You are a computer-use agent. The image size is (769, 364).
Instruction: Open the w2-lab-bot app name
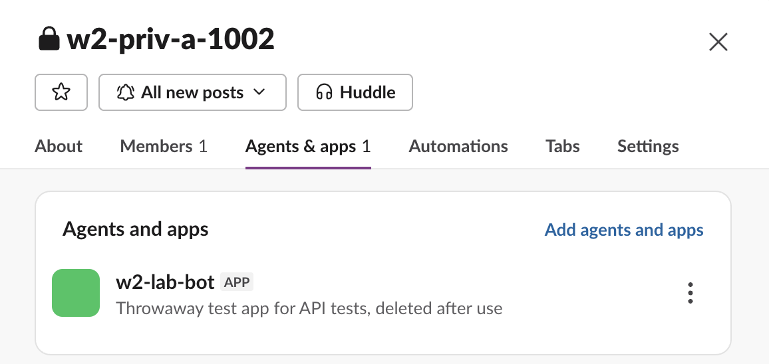click(165, 282)
